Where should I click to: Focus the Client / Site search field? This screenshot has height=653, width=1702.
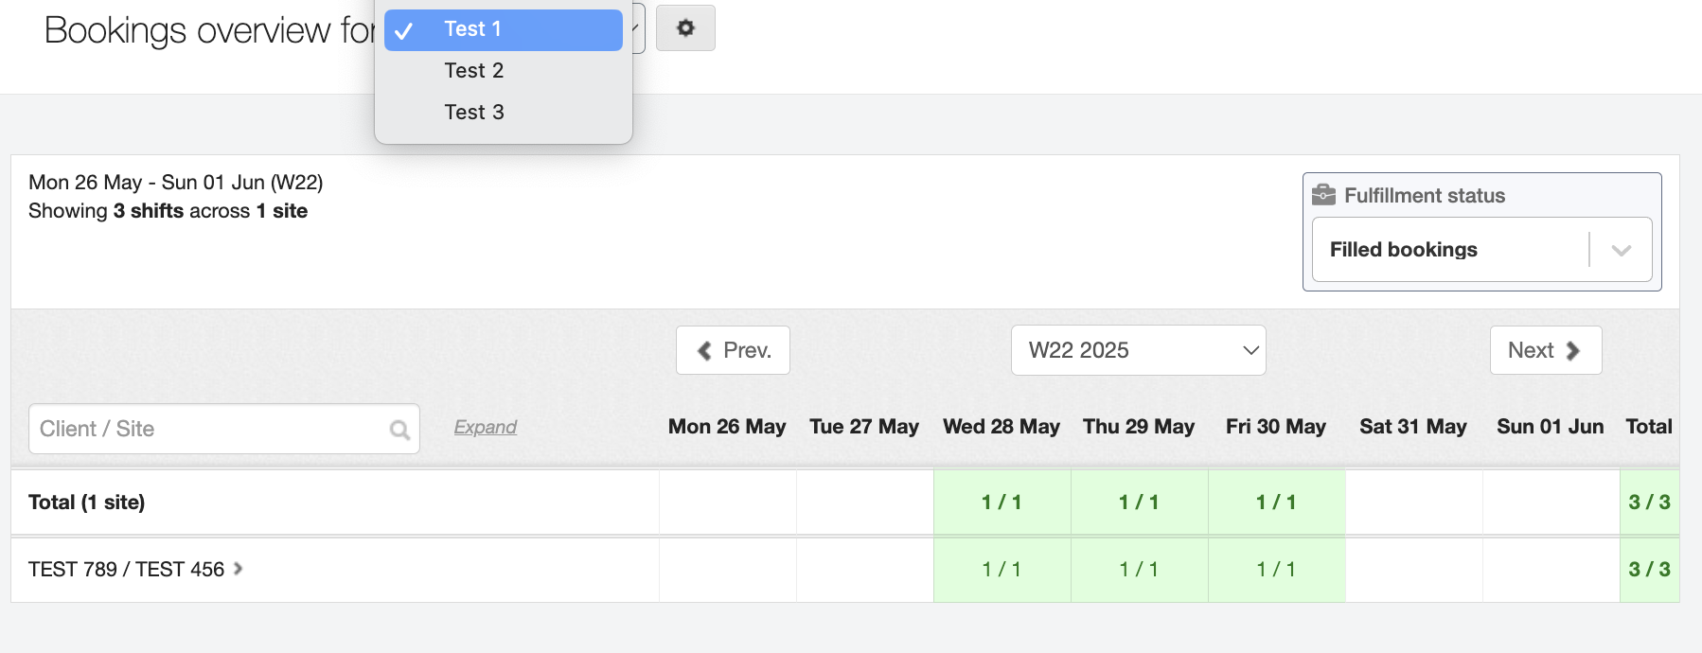point(208,429)
